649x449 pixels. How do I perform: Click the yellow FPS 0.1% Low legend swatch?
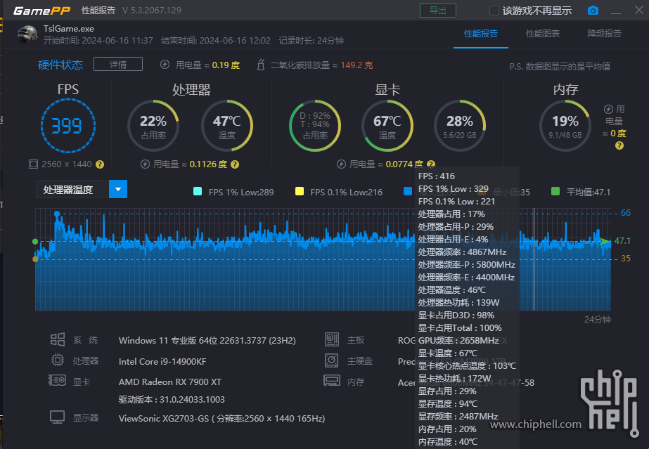[300, 191]
